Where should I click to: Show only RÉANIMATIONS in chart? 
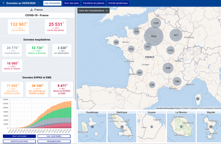54,141
